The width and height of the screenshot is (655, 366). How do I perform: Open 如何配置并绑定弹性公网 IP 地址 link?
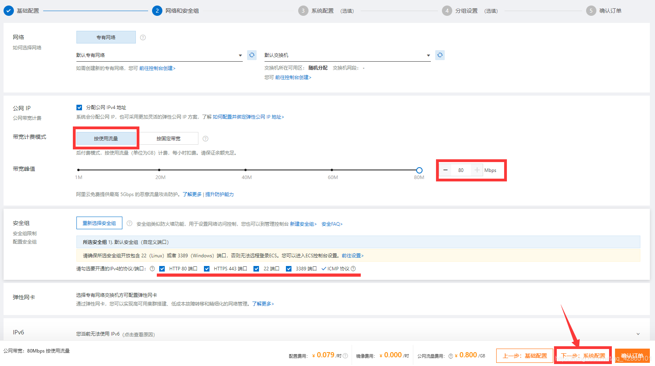click(248, 117)
